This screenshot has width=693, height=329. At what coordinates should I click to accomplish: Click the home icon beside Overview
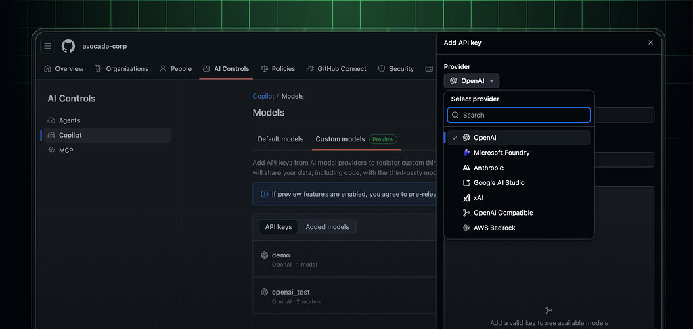(x=48, y=69)
